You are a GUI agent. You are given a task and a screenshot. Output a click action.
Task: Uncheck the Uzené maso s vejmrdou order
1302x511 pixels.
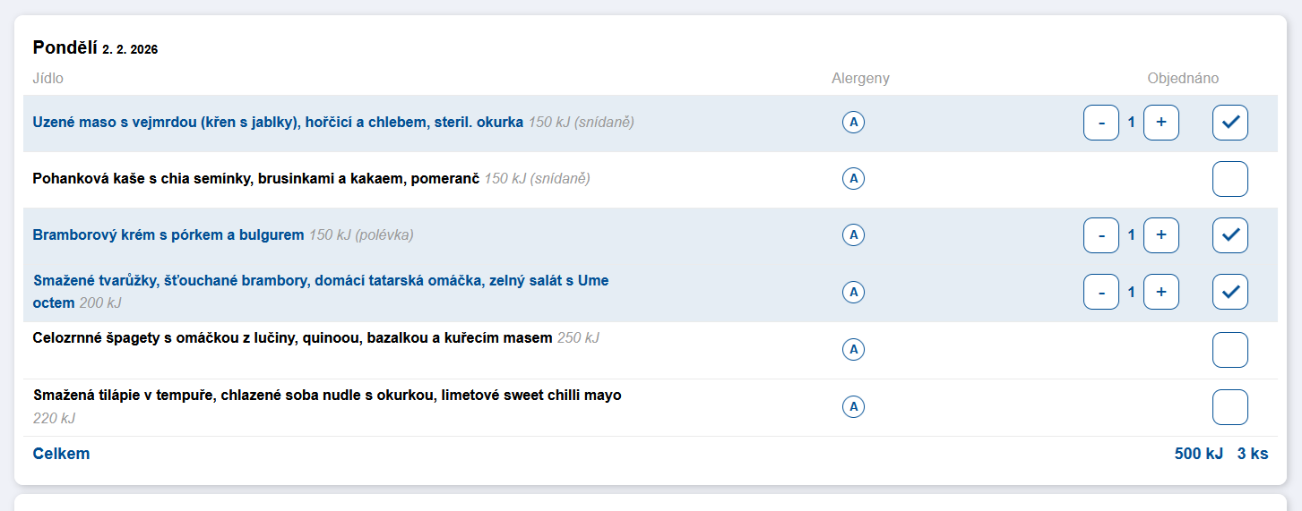pos(1229,123)
